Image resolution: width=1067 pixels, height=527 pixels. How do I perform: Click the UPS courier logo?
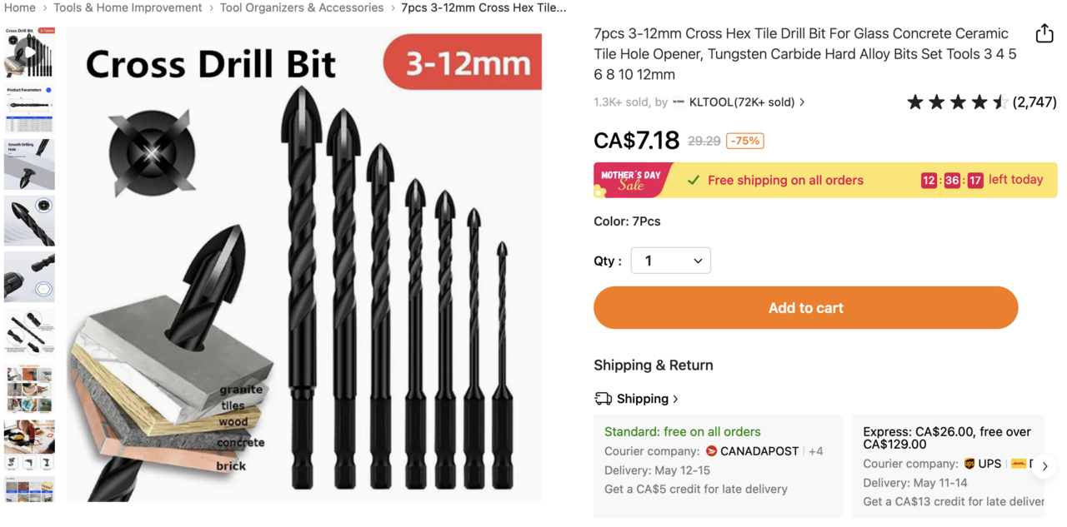tap(969, 464)
